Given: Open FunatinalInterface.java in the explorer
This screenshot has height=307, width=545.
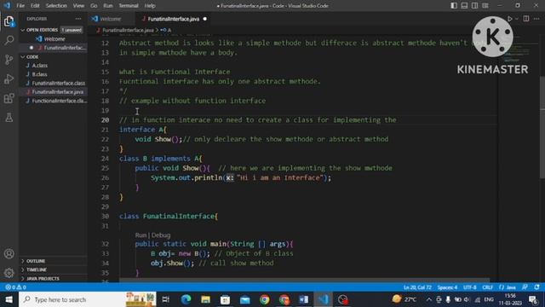Looking at the screenshot, I should [57, 92].
